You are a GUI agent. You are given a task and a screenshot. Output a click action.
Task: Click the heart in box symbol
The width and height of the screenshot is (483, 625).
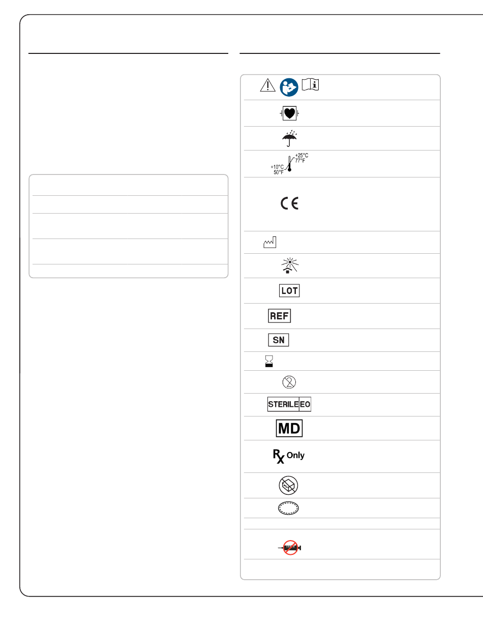(290, 113)
